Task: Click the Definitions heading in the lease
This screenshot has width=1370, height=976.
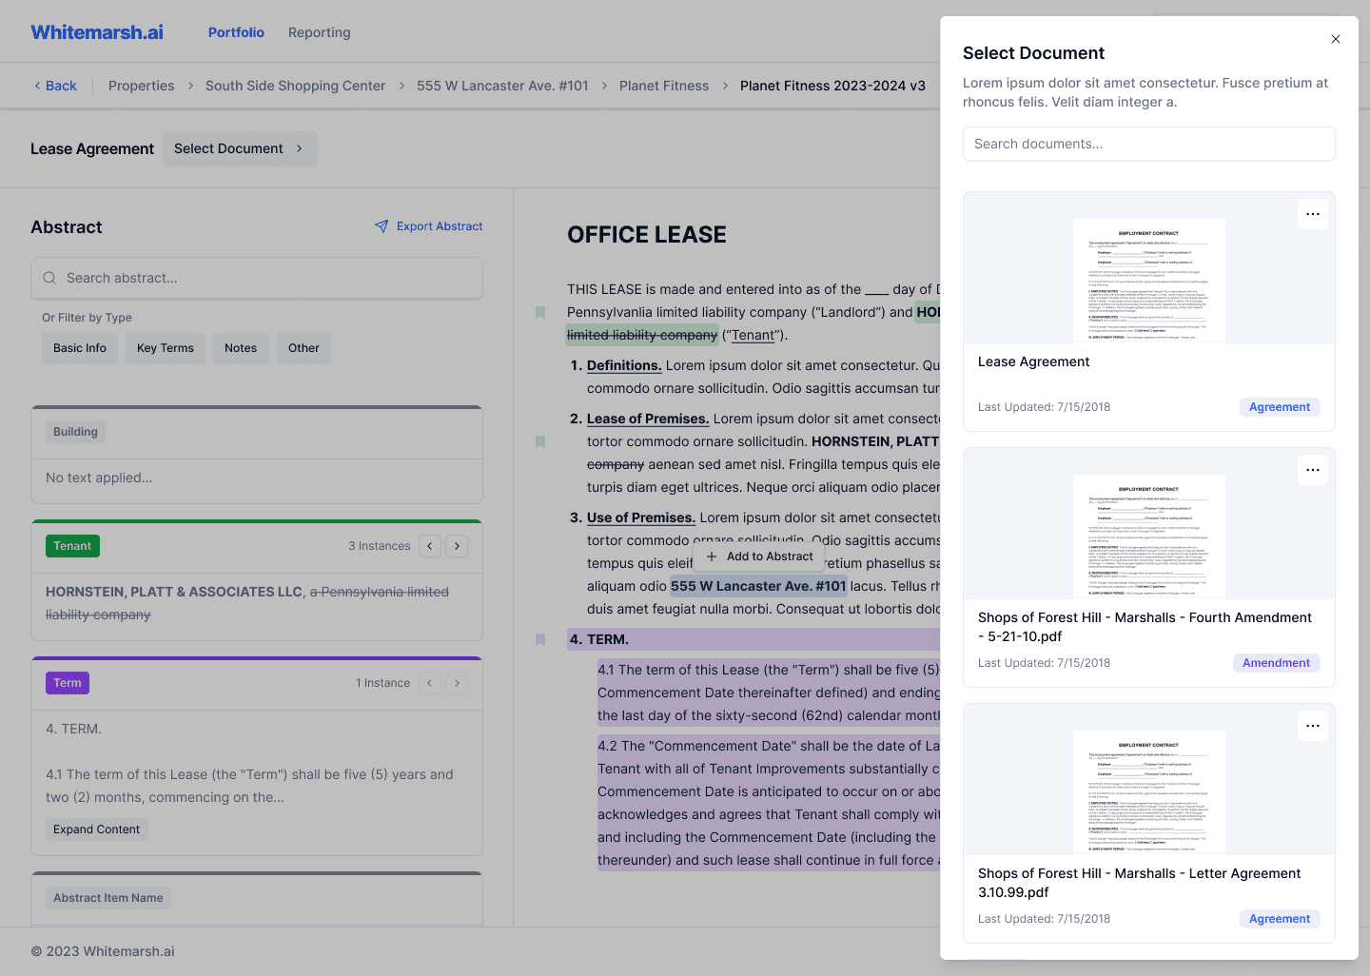Action: [x=624, y=365]
